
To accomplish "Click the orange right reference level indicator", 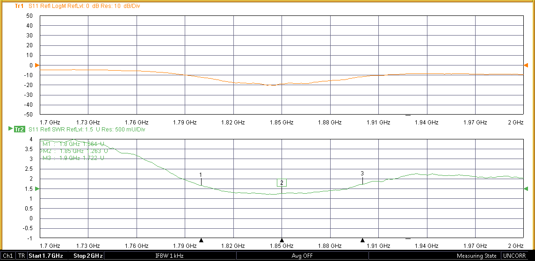I will [x=526, y=65].
